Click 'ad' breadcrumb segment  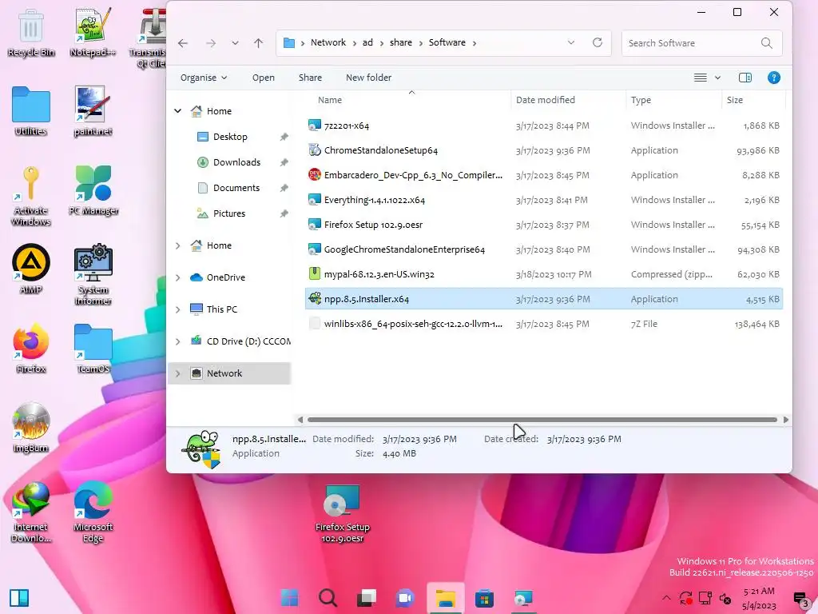[367, 43]
